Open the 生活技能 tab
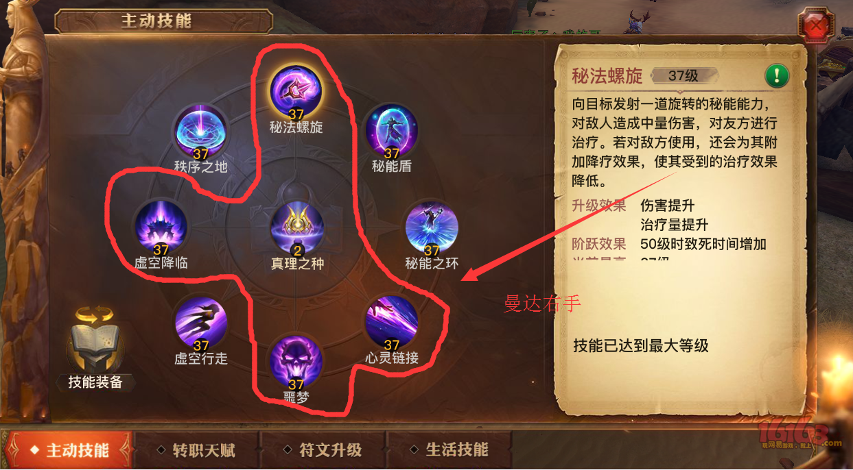This screenshot has width=853, height=470. (x=449, y=450)
